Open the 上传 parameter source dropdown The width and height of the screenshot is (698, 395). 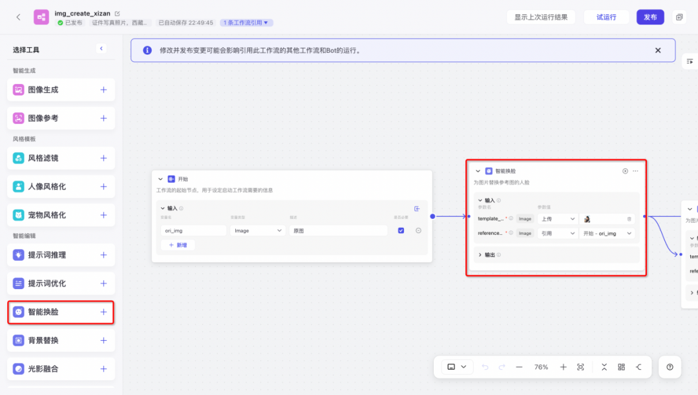click(557, 219)
